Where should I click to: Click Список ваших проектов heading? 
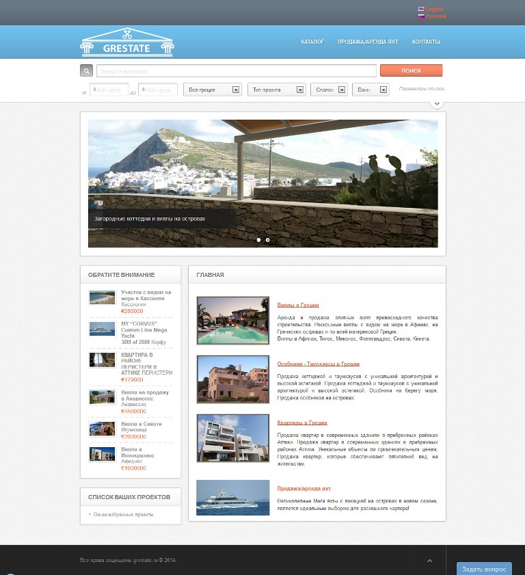point(129,497)
